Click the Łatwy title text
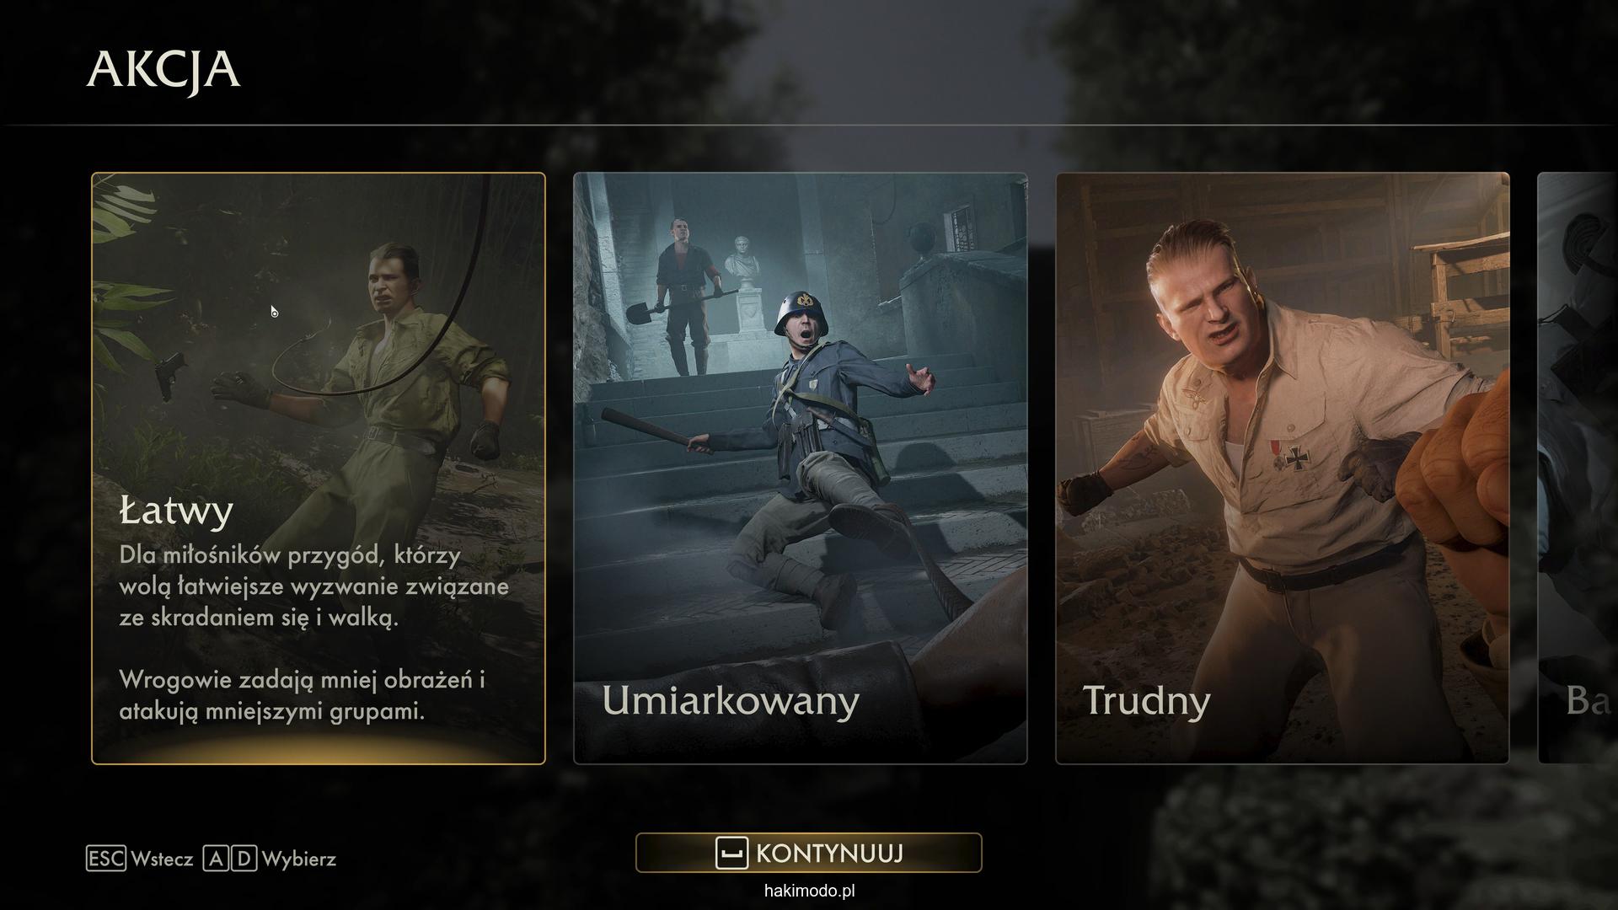Screen dimensions: 1618x910 (176, 511)
